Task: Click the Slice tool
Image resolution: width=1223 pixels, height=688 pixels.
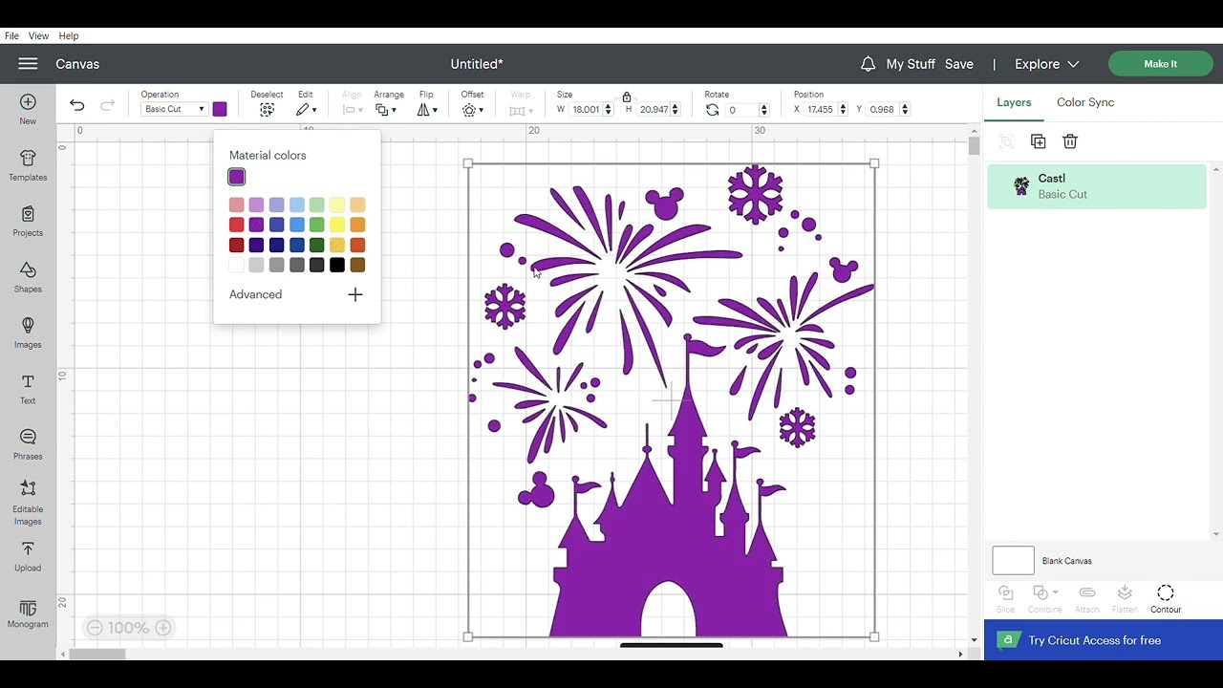Action: click(1006, 599)
